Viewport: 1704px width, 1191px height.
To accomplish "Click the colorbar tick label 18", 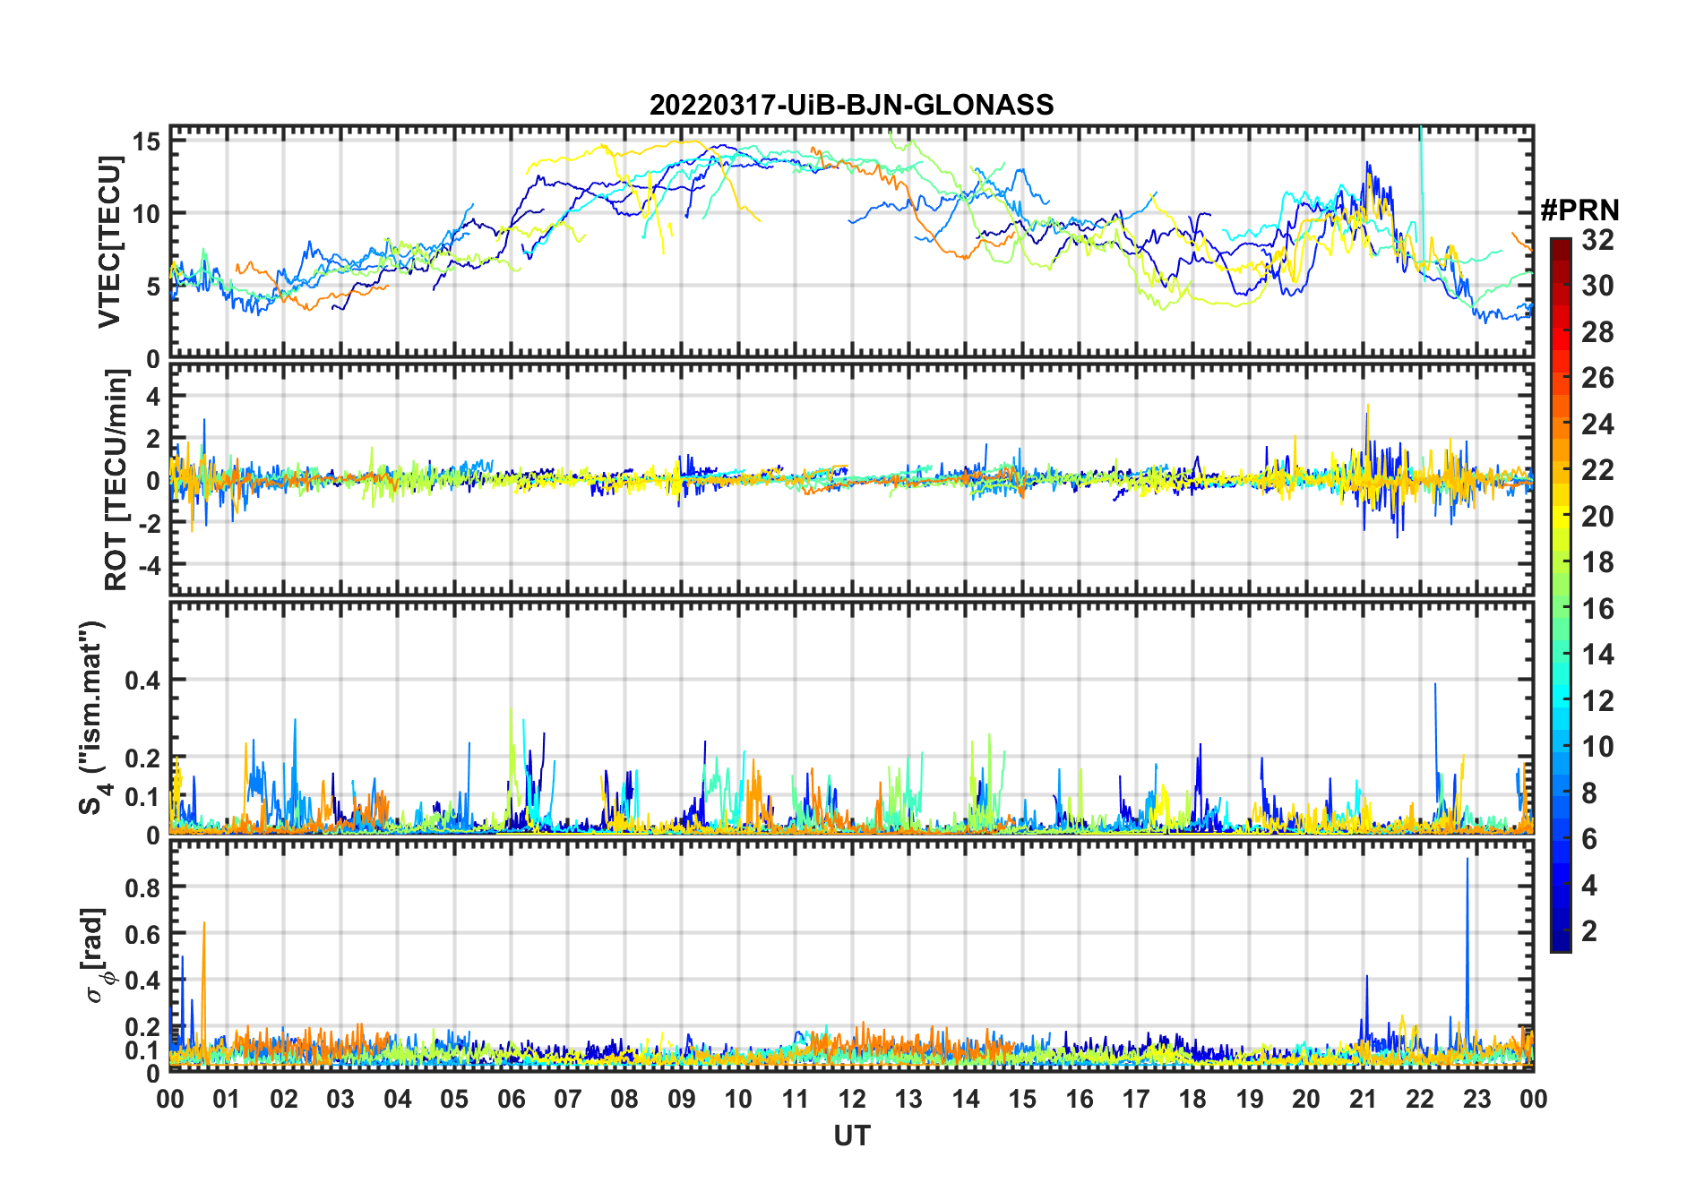I will click(x=1597, y=562).
